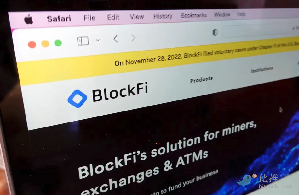Open the View menu
Viewport: 299px width, 195px height.
coord(137,17)
